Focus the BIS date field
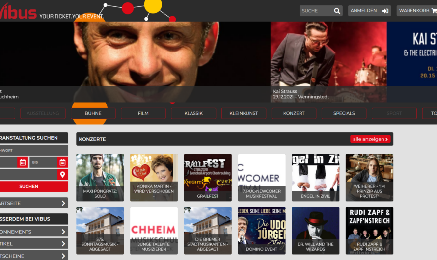The image size is (437, 260). (x=44, y=162)
